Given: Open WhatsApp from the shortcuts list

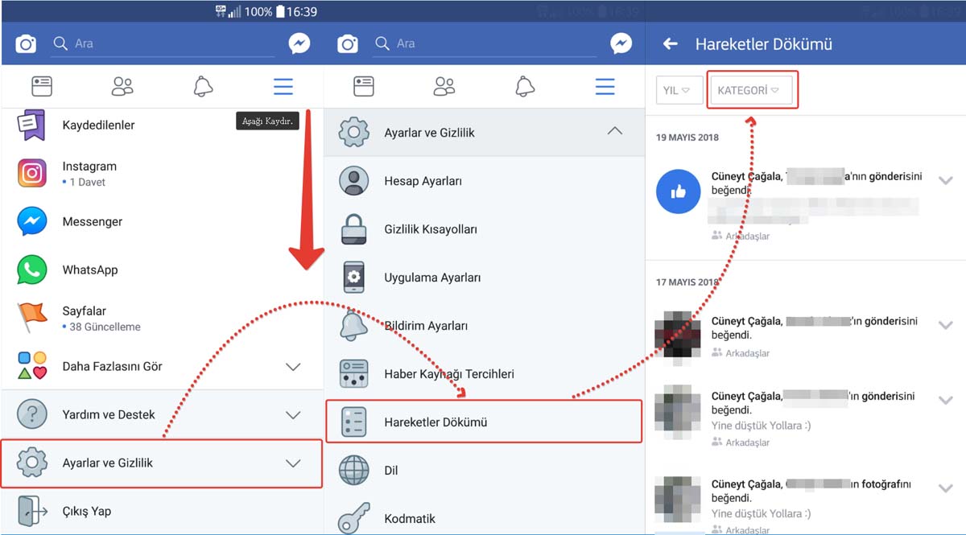Looking at the screenshot, I should coord(89,270).
